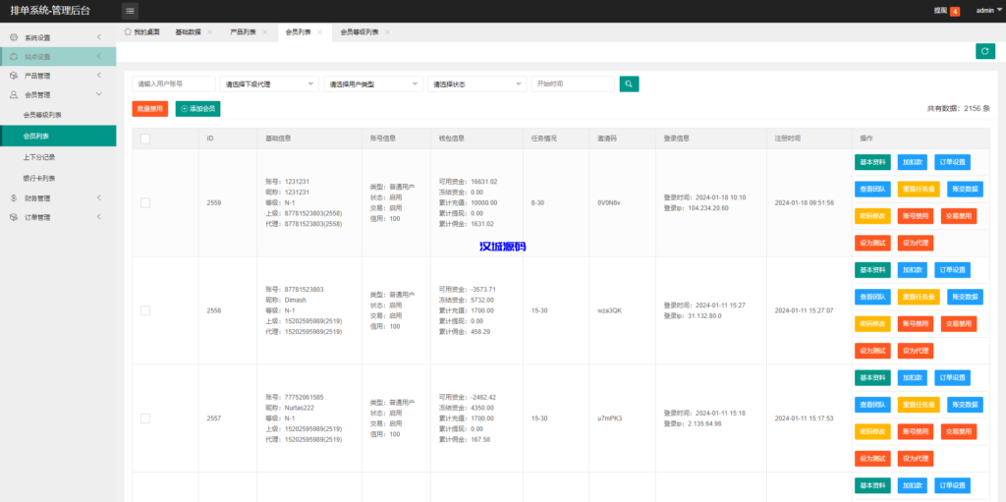
Task: Check the checkbox for member ID 2558
Action: click(145, 310)
